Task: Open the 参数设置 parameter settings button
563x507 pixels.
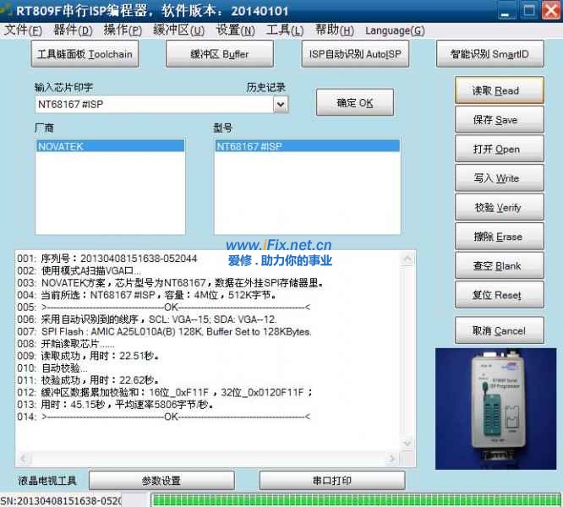Action: coord(161,481)
